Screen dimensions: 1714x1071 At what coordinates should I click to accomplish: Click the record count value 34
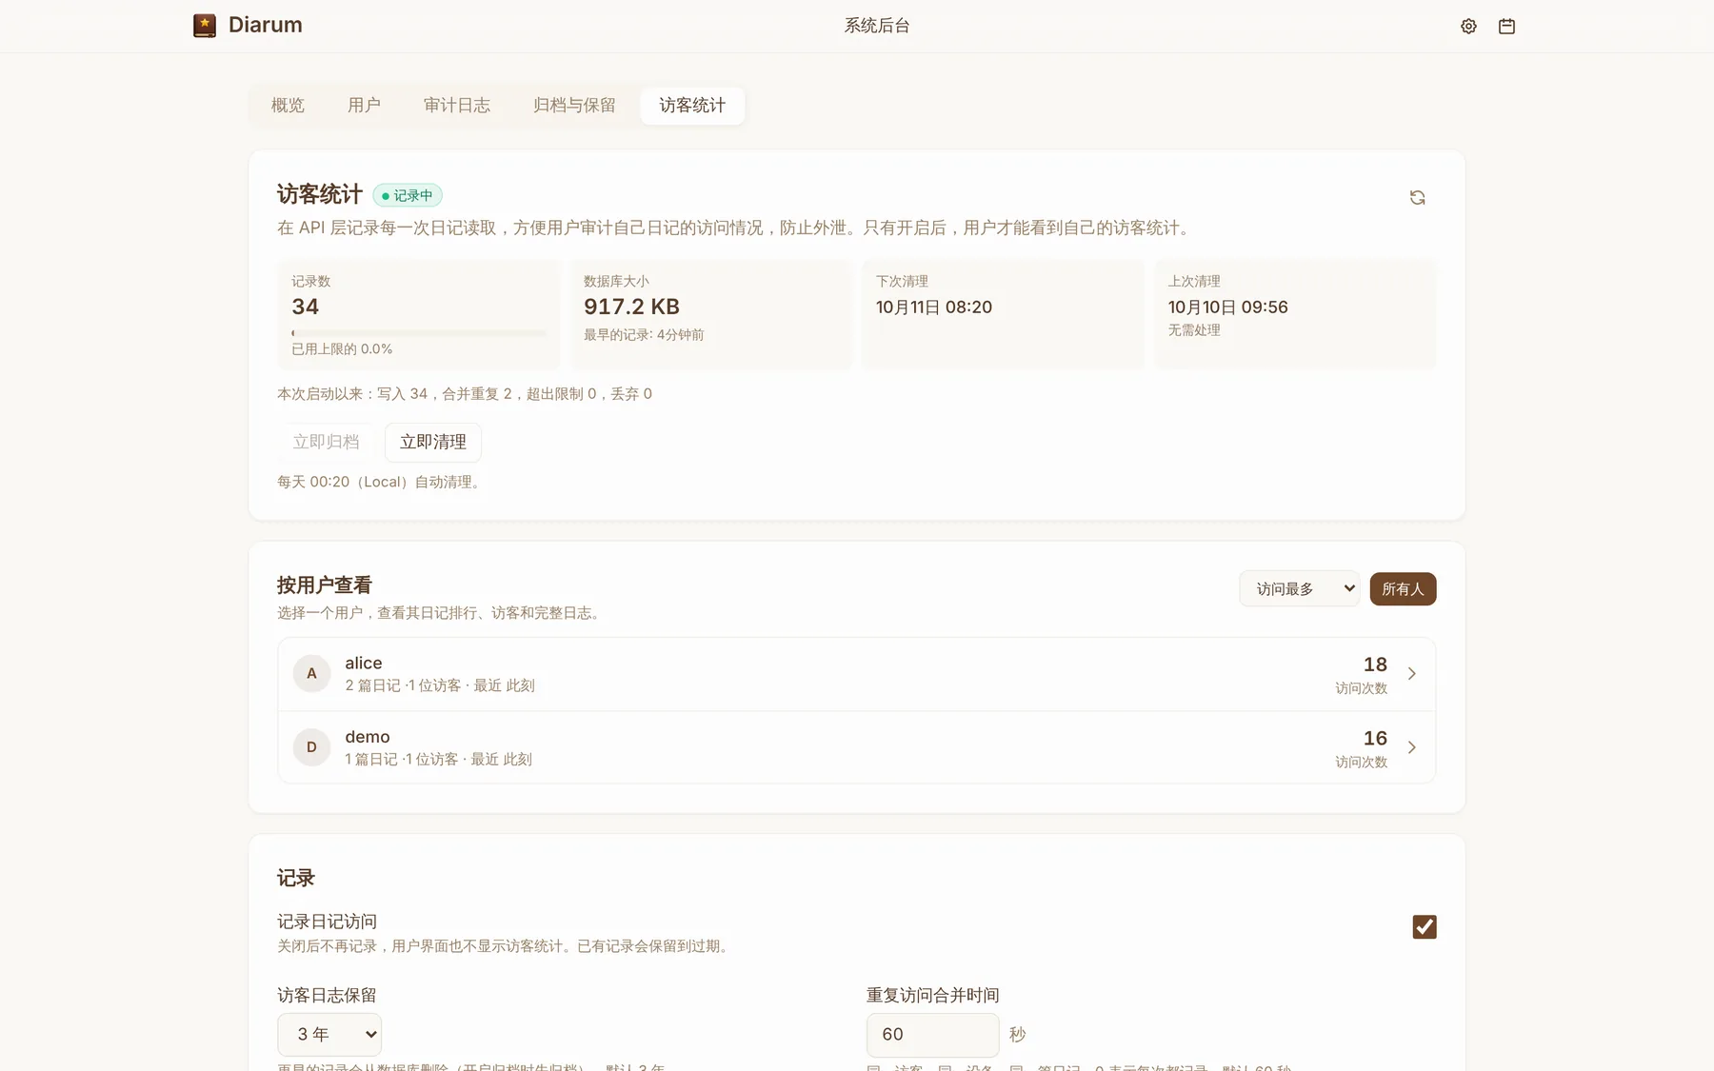pos(305,307)
